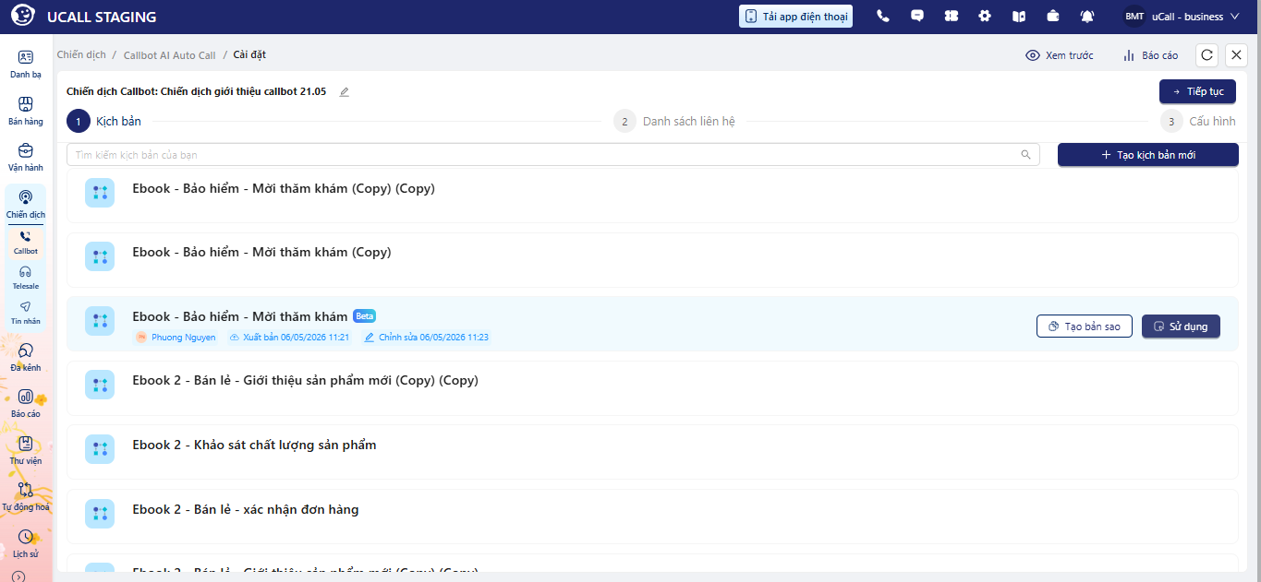Select Tin nhắn sidebar sub-item

click(26, 313)
